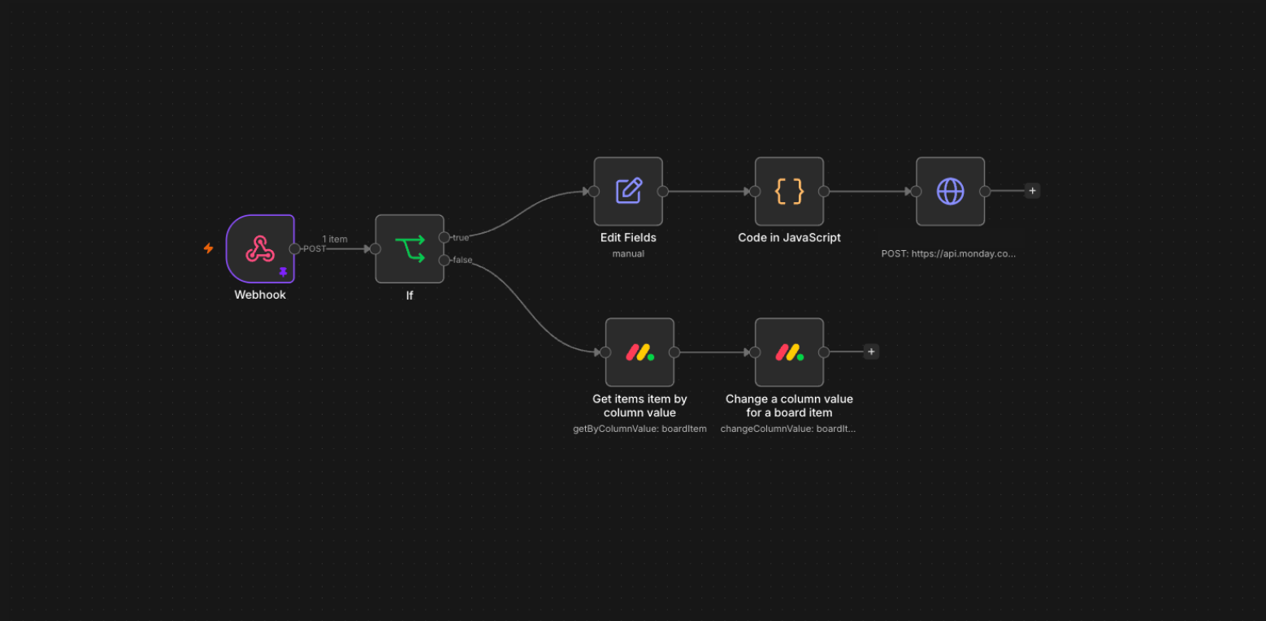
Task: Click the "1 item" connection label
Action: 335,239
